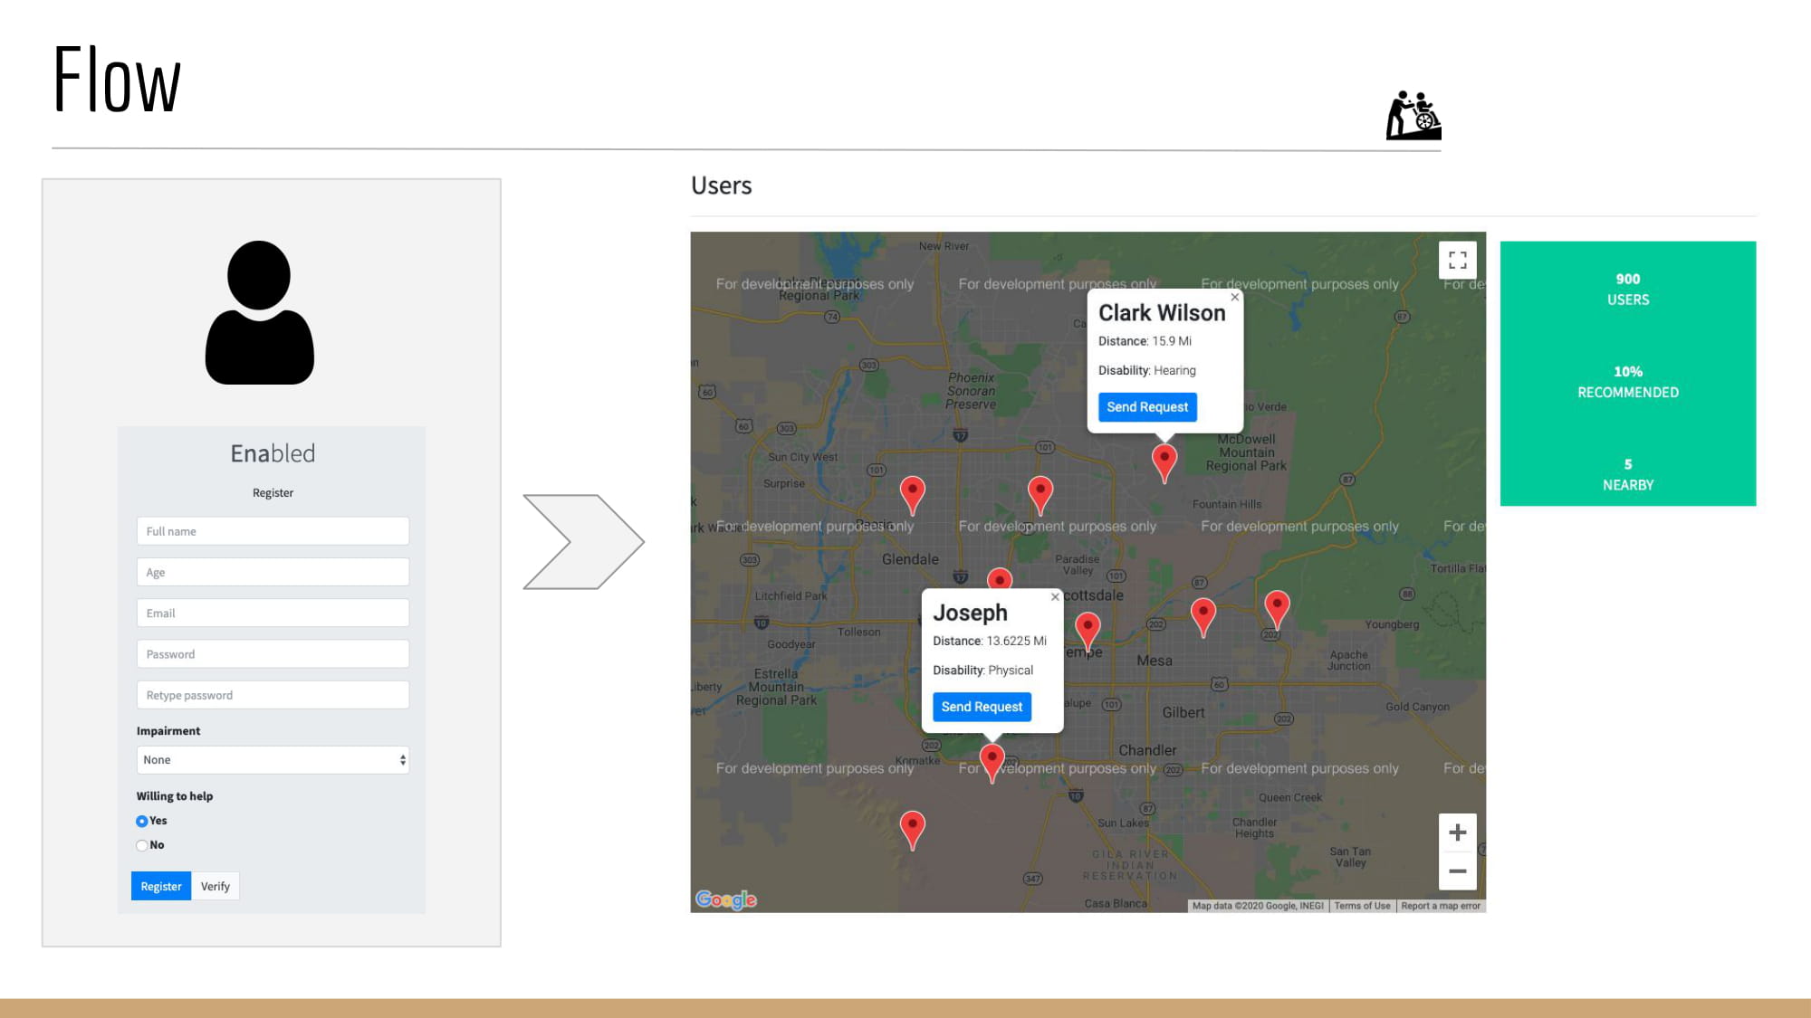Click the Report a map error link

1440,906
